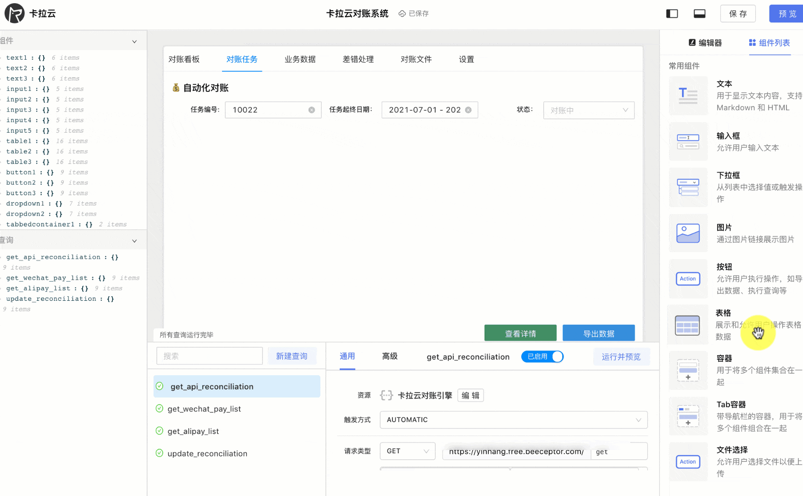The image size is (803, 496).
Task: Open the AUTOMATIC trigger method dropdown
Action: coord(513,419)
